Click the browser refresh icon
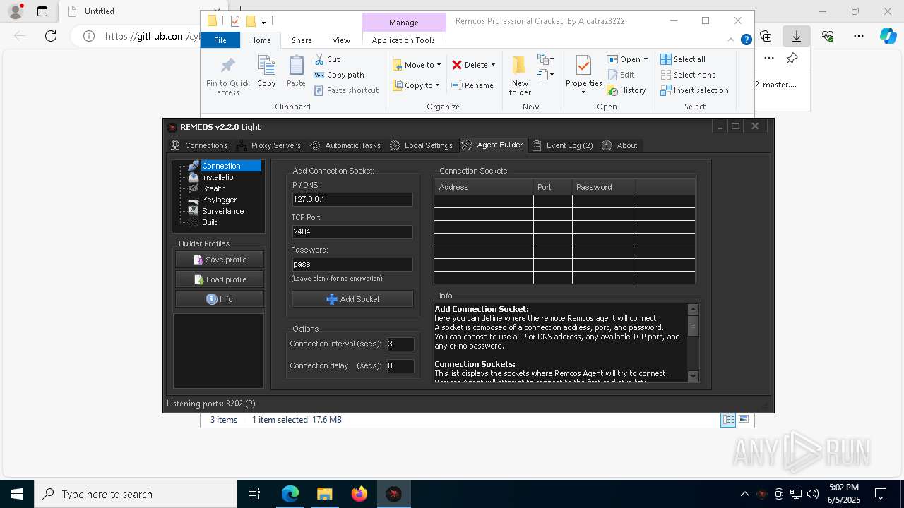This screenshot has width=904, height=508. tap(51, 36)
